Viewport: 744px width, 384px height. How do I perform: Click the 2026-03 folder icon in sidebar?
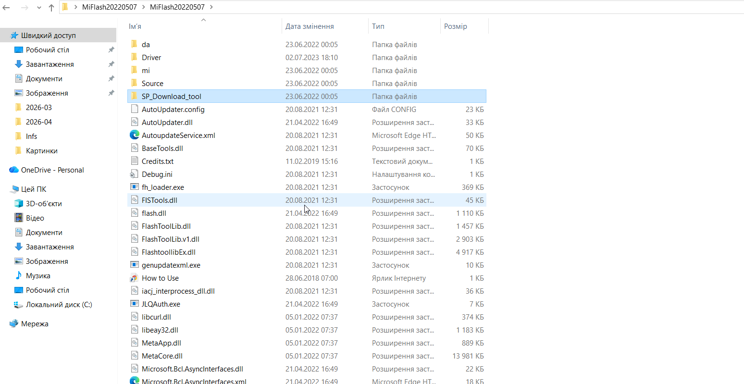19,108
